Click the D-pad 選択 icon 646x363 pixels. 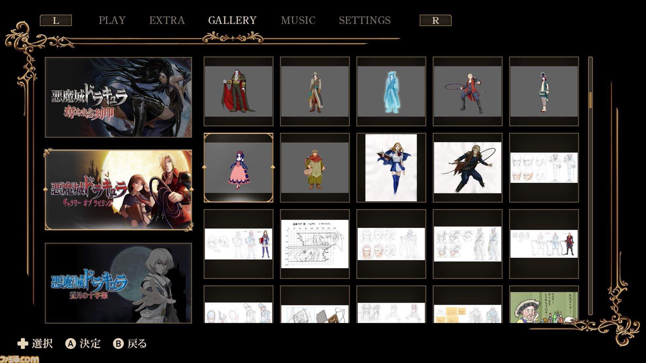tap(23, 343)
